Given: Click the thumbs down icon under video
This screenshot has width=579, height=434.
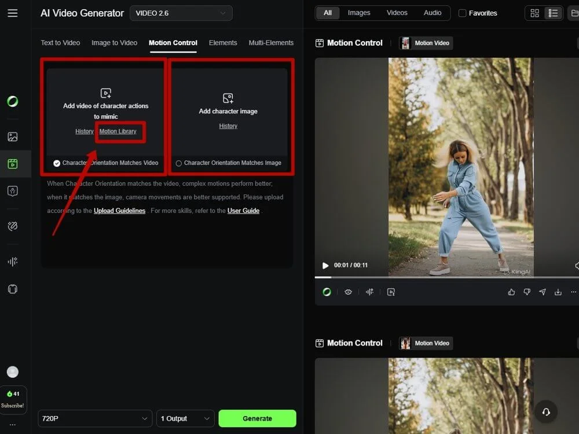Looking at the screenshot, I should (x=527, y=292).
